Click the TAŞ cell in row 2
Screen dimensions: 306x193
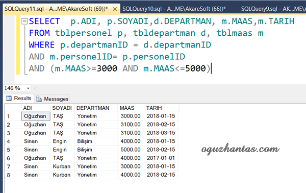[62, 125]
